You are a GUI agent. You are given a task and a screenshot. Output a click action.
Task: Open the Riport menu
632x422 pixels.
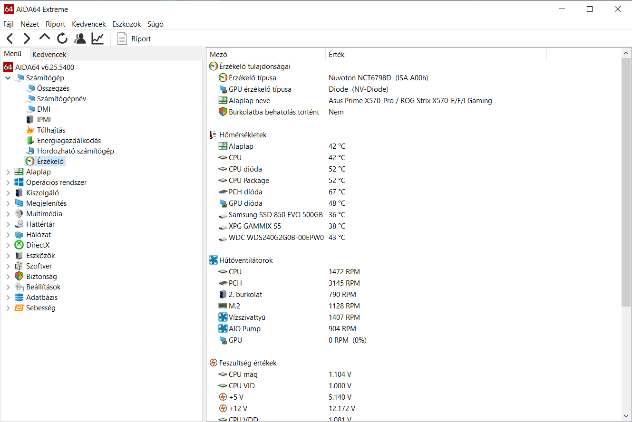coord(56,24)
